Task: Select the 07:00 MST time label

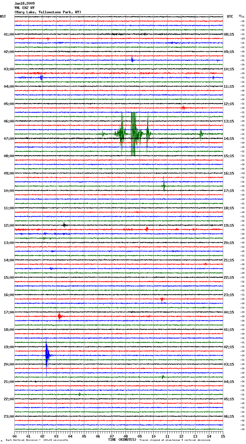Action: (9, 139)
